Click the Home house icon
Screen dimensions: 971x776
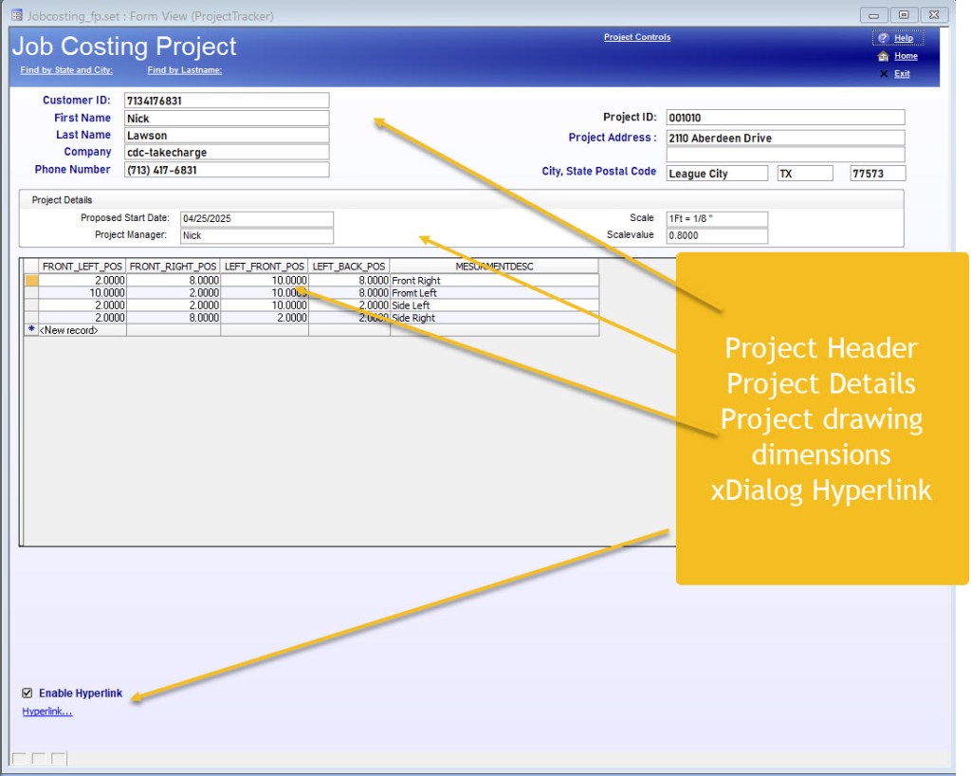coord(883,57)
